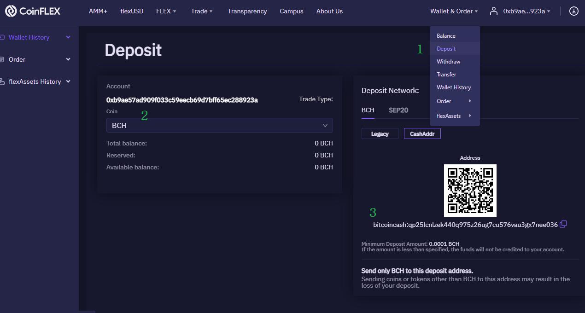Toggle the Wallet & Order dropdown
The image size is (585, 313).
pyautogui.click(x=454, y=11)
